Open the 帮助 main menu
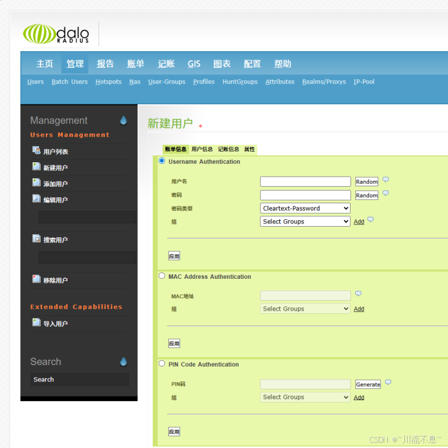Image resolution: width=448 pixels, height=448 pixels. point(283,63)
